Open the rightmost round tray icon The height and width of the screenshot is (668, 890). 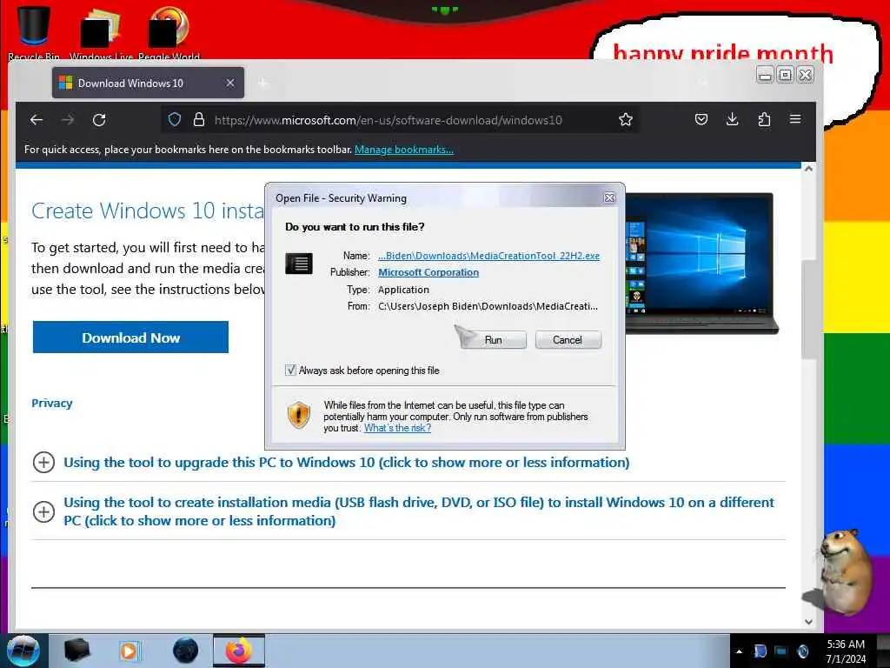click(803, 651)
